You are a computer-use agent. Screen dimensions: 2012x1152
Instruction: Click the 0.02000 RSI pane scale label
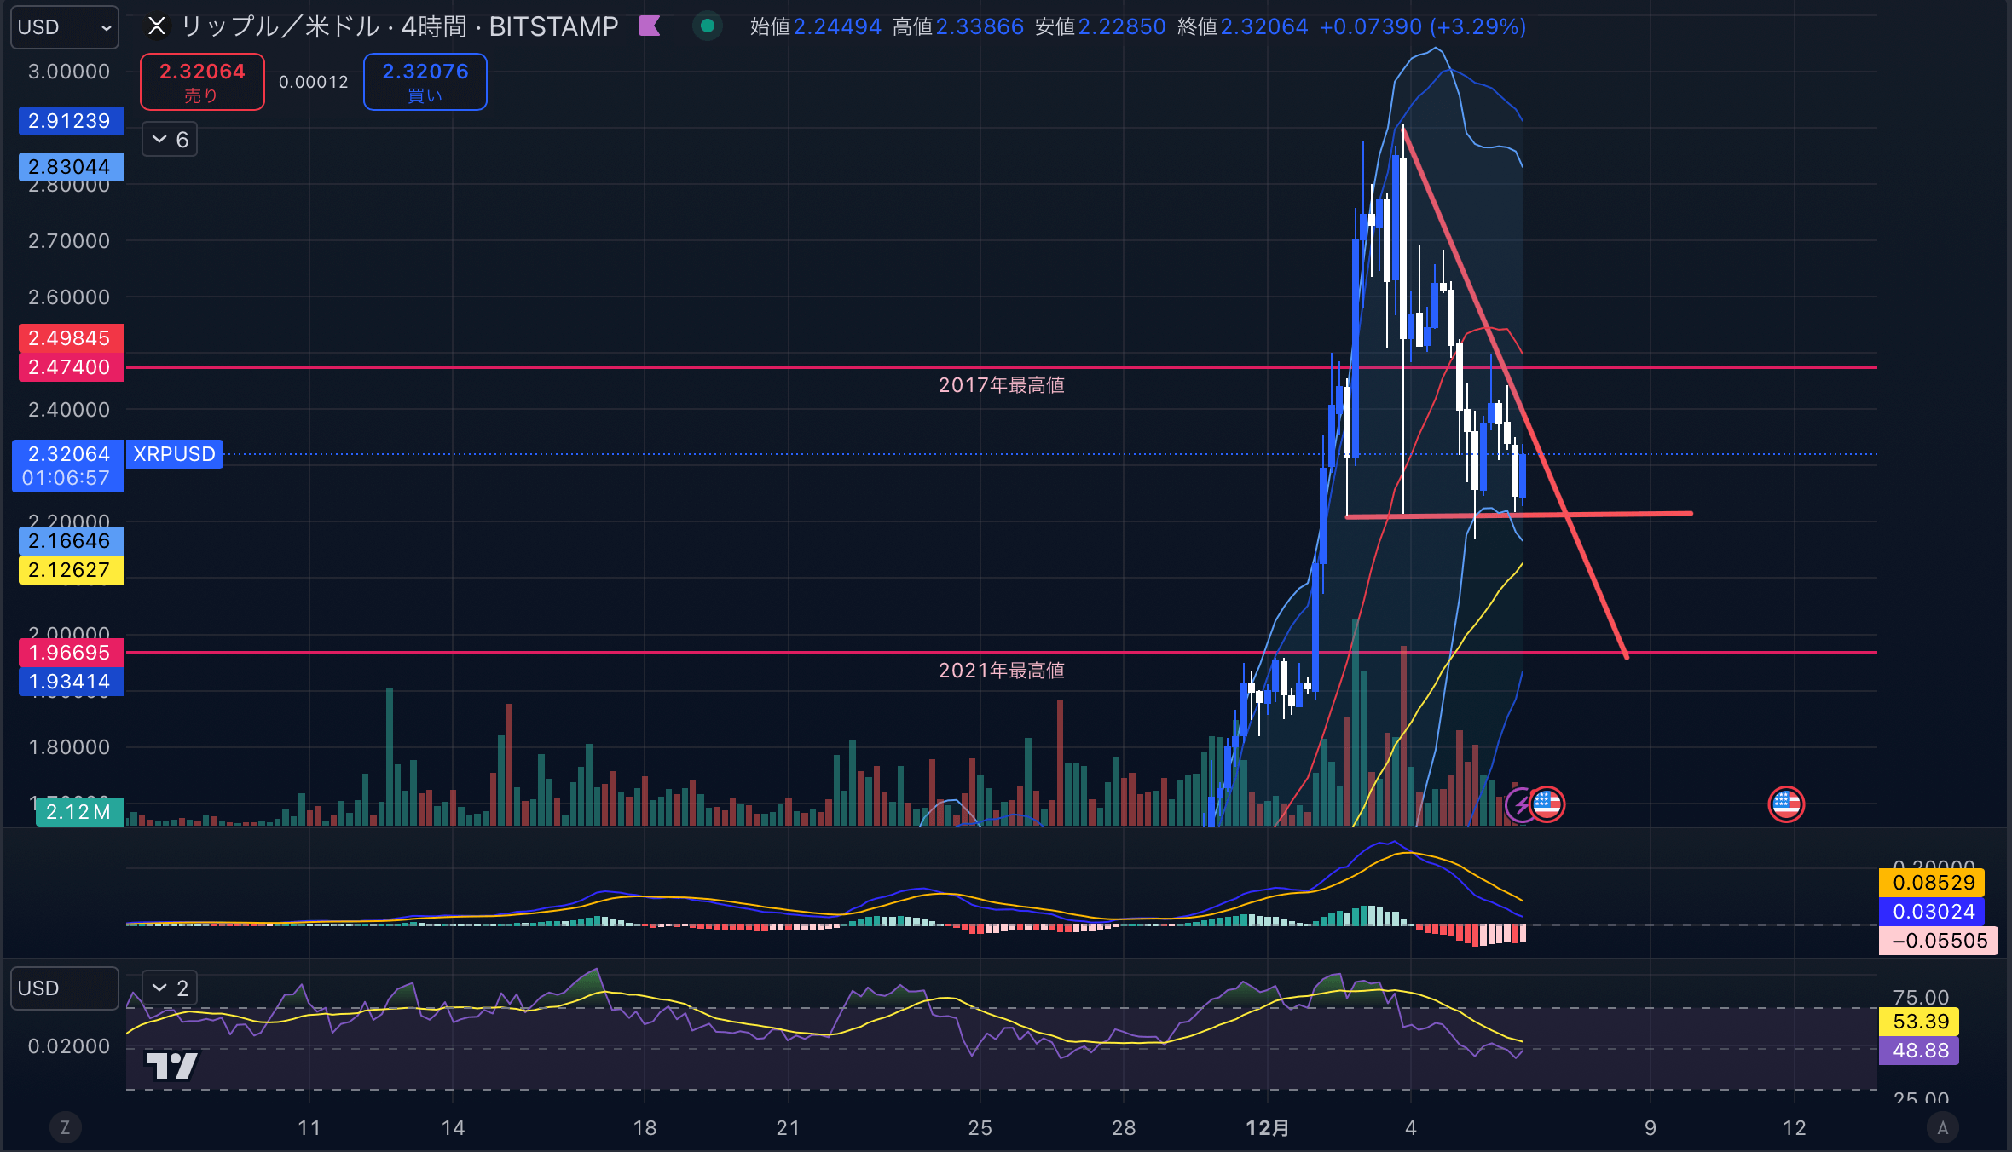point(69,1046)
